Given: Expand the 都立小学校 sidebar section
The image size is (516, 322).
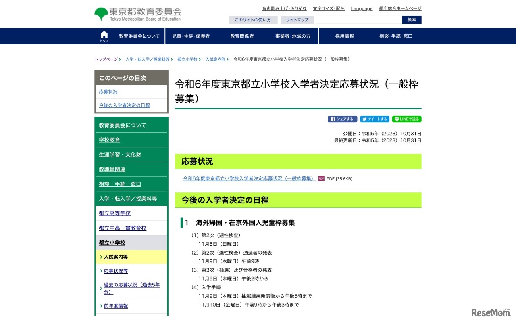Looking at the screenshot, I should (112, 243).
